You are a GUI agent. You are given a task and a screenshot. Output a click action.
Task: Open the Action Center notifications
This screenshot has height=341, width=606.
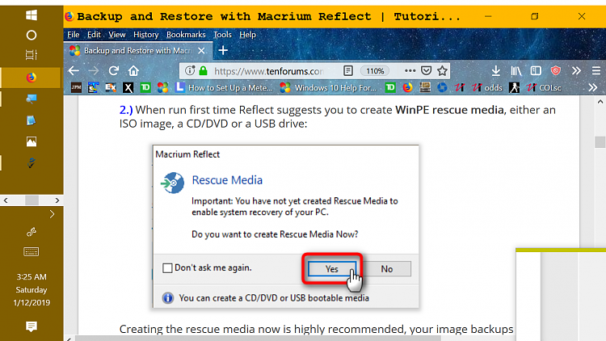tap(32, 326)
